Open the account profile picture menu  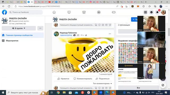pos(163,12)
